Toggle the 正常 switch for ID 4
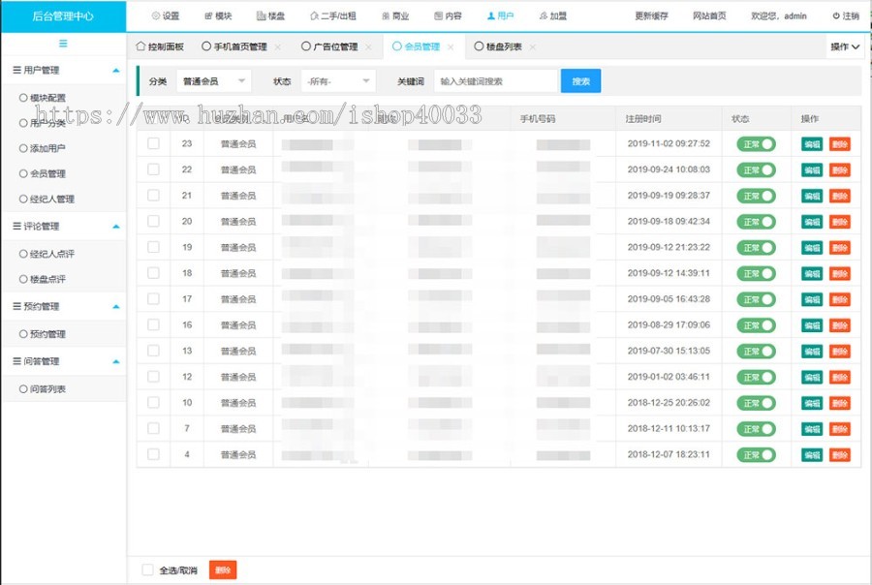Screen dimensions: 872x585 click(x=756, y=454)
